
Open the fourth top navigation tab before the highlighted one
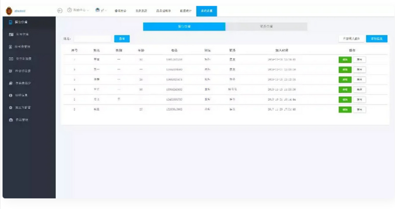point(186,11)
